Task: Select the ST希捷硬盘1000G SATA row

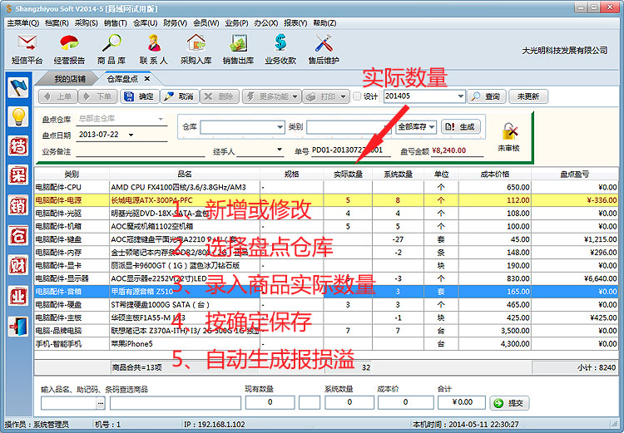Action: tap(326, 305)
